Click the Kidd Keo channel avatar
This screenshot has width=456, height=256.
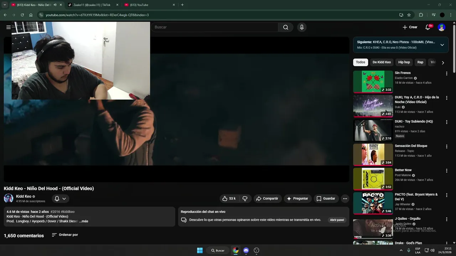pyautogui.click(x=9, y=198)
